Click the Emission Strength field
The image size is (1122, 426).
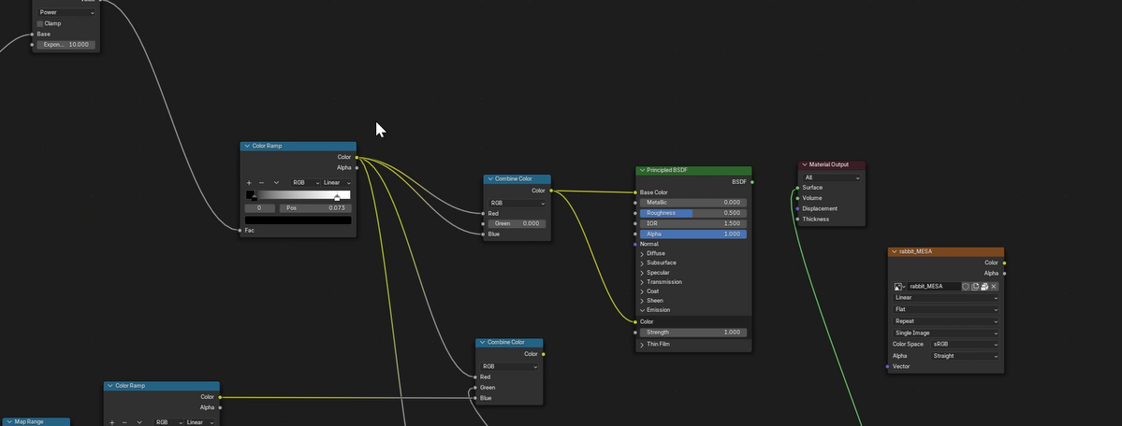click(692, 332)
